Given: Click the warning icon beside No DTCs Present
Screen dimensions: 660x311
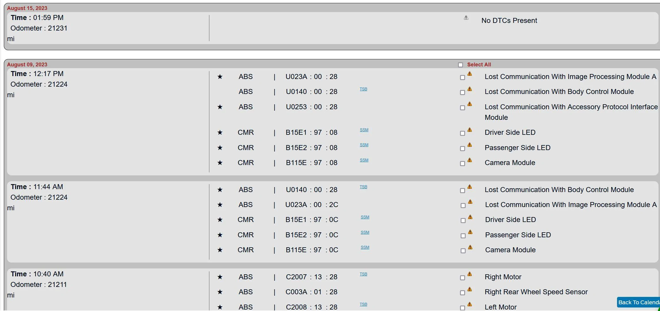Looking at the screenshot, I should tap(466, 18).
